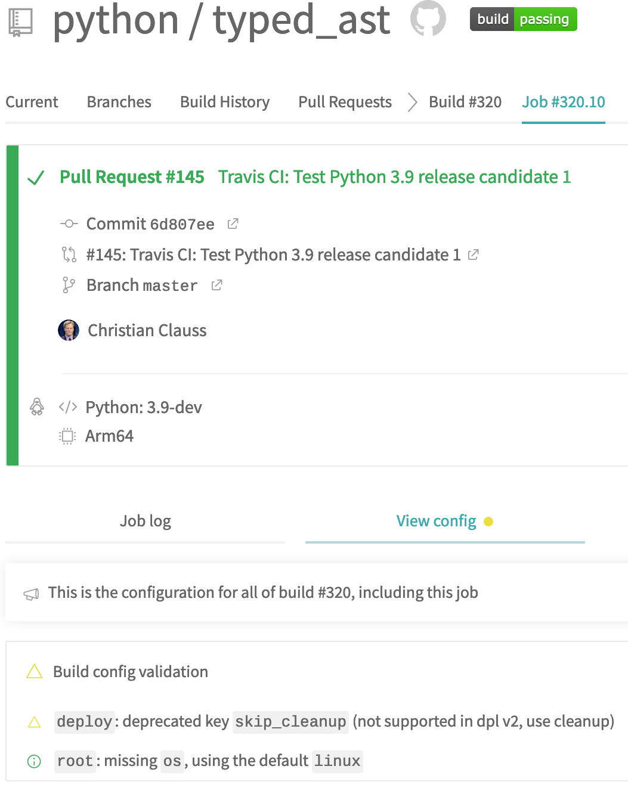Switch to the Current tab
Viewport: 628px width, 788px height.
[32, 102]
